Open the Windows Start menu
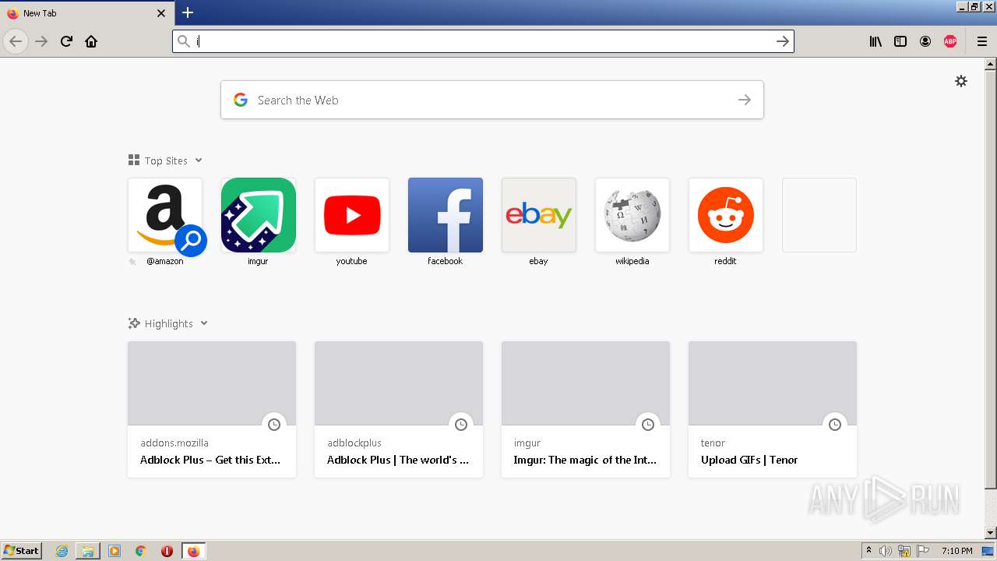Viewport: 997px width, 561px height. (21, 551)
